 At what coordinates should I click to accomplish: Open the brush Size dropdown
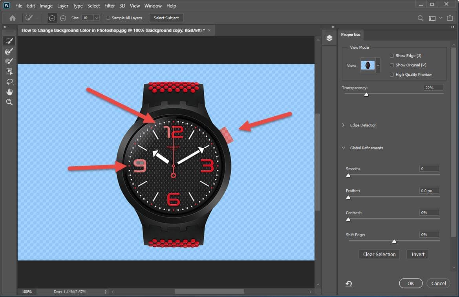[97, 18]
